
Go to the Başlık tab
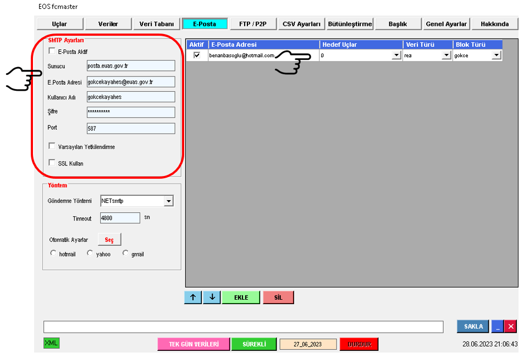[x=398, y=24]
